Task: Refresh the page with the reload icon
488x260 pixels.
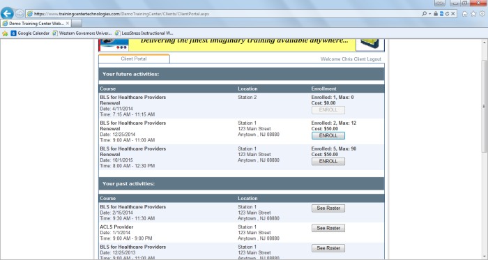Action: click(447, 14)
